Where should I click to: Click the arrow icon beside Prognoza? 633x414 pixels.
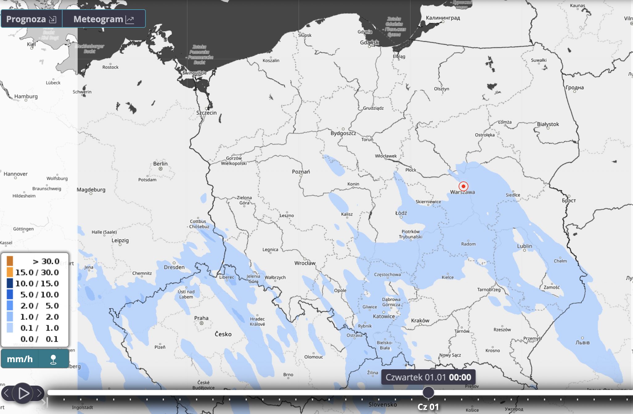pos(53,20)
